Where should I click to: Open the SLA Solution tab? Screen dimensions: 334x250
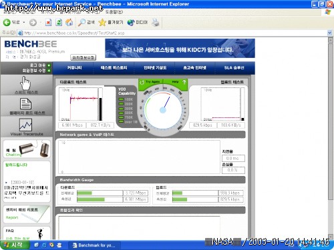pos(234,67)
